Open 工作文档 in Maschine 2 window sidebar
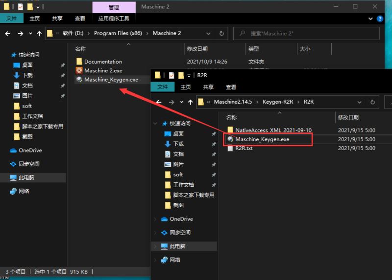This screenshot has width=392, height=280. tap(32, 116)
